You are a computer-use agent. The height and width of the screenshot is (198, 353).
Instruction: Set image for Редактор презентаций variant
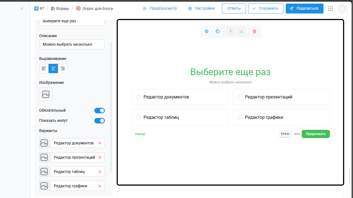pos(44,157)
